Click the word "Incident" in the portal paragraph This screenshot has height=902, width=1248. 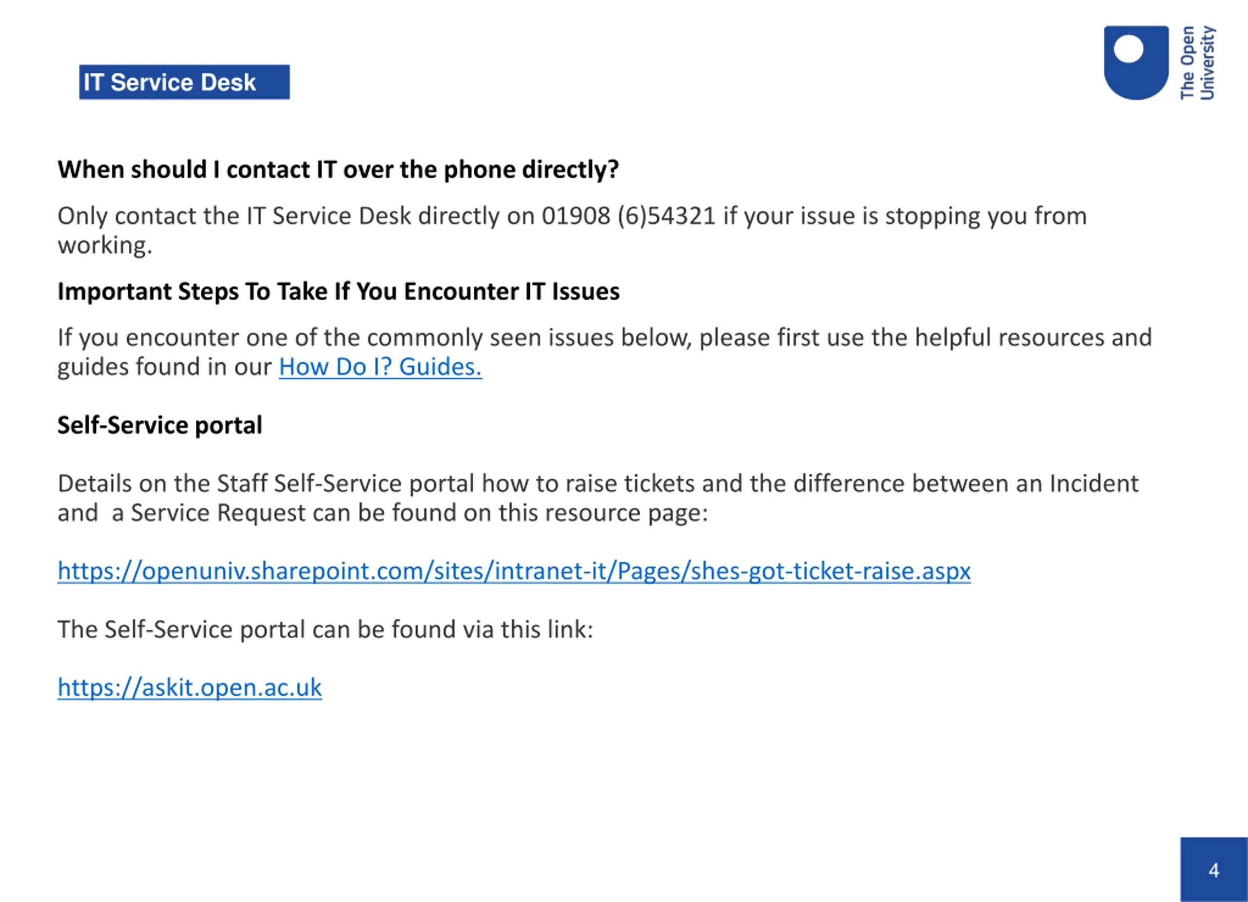coord(1093,484)
